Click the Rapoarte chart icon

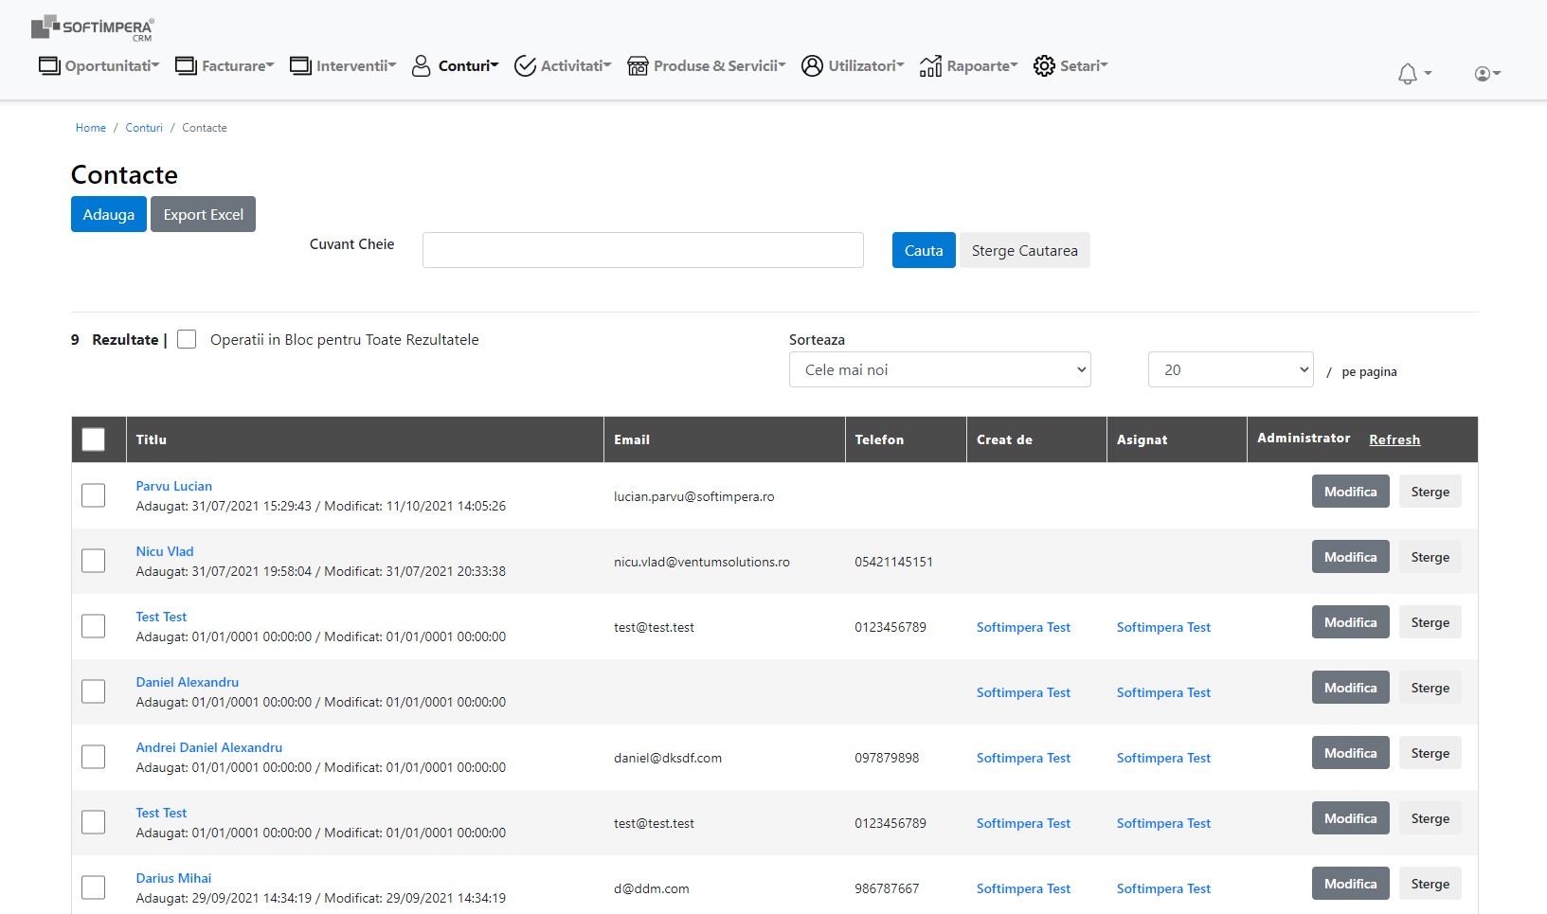point(930,65)
